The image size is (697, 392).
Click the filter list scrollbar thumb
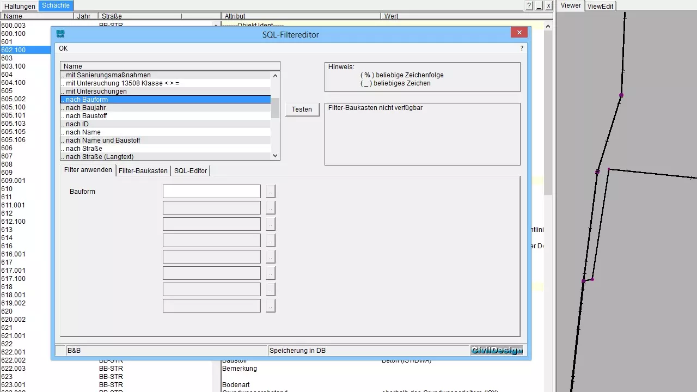(275, 108)
